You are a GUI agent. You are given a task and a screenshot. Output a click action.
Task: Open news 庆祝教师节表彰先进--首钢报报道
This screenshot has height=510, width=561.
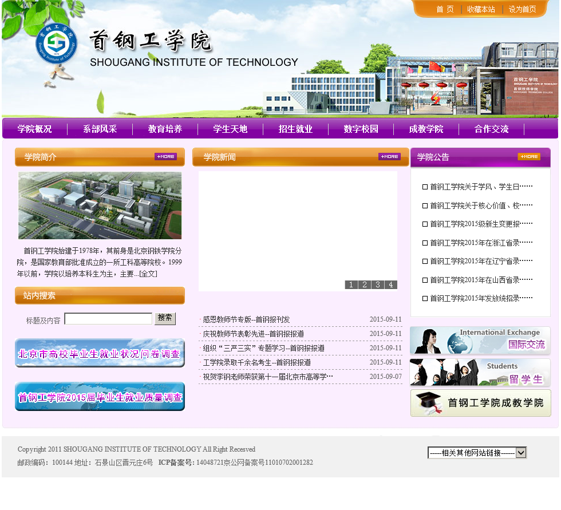253,334
